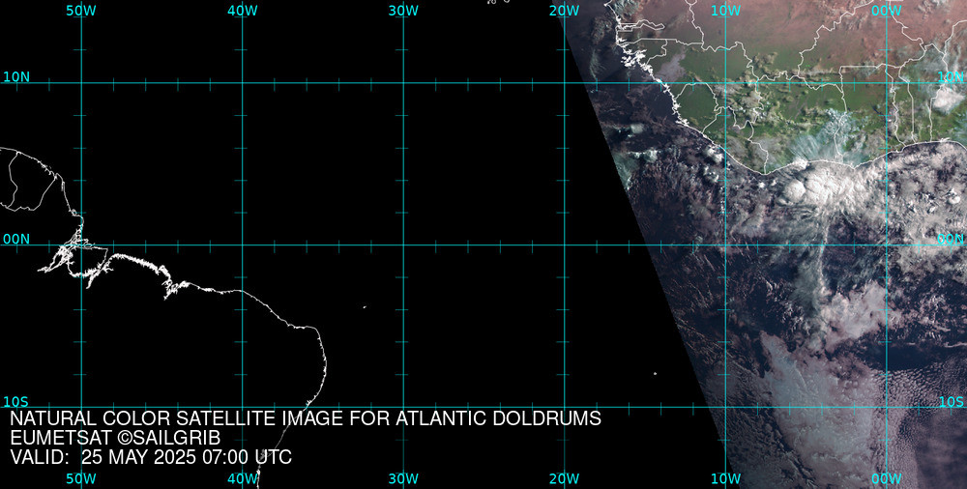
Task: Select the 10W label on the top edge
Action: (725, 11)
